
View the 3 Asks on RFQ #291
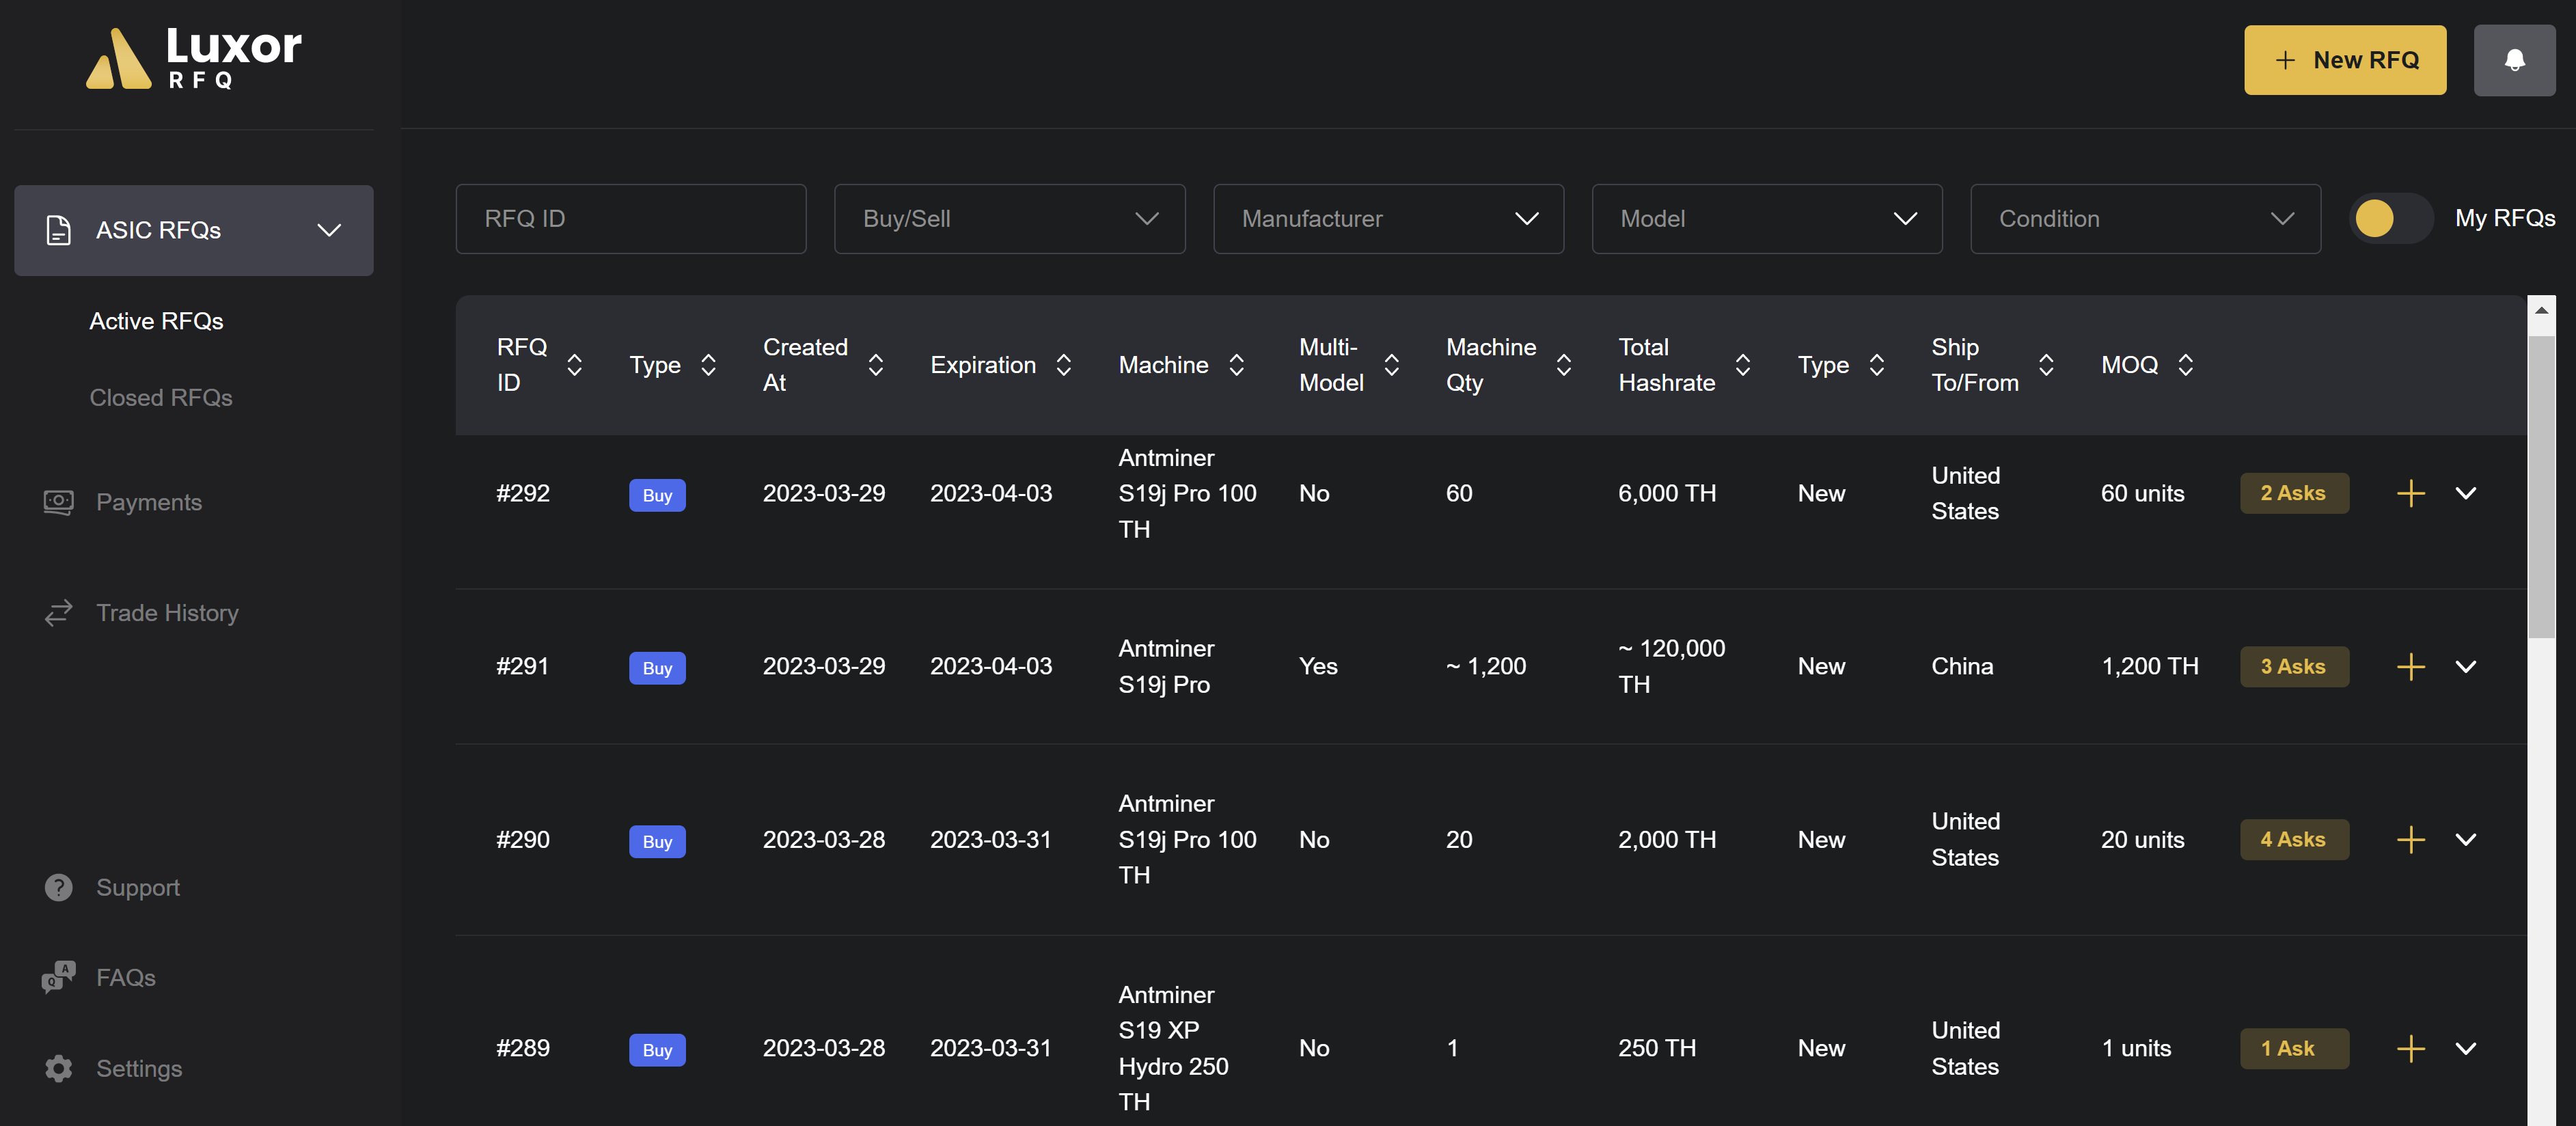[2294, 666]
